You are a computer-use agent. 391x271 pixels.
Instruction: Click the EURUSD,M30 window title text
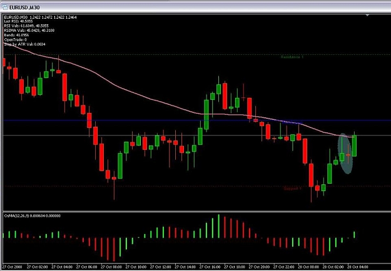coord(24,7)
